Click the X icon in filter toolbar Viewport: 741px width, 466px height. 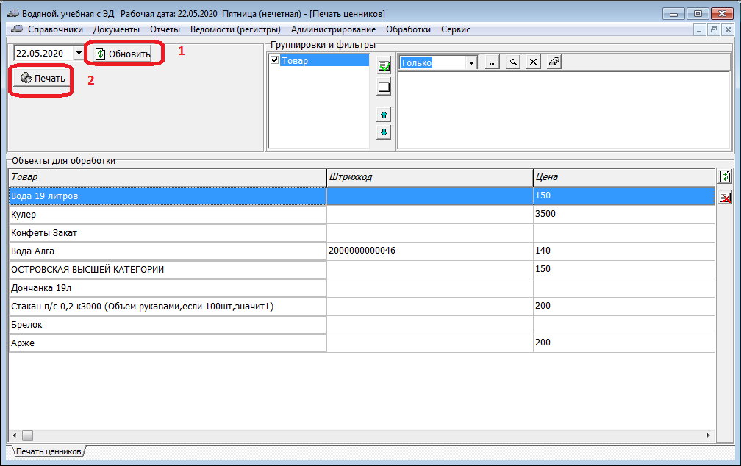[534, 62]
